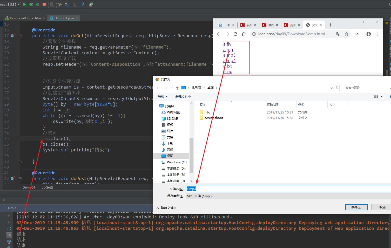The height and width of the screenshot is (248, 391).
Task: Reload the localhost page in Chrome
Action: coord(235,34)
